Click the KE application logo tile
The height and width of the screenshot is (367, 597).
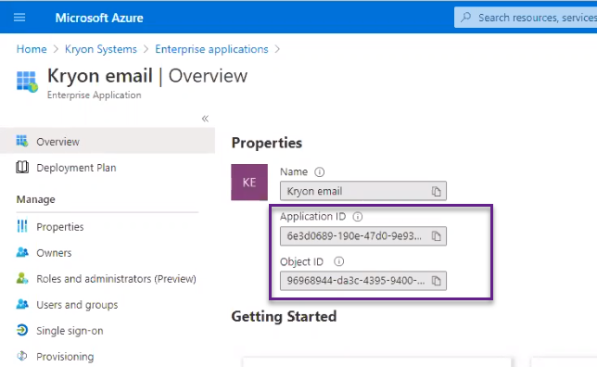tap(249, 183)
